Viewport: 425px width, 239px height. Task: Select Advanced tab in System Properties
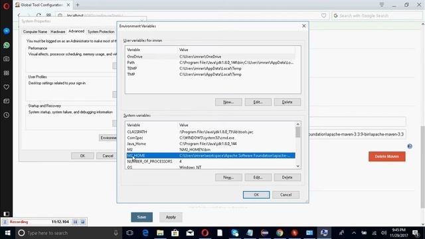click(76, 31)
